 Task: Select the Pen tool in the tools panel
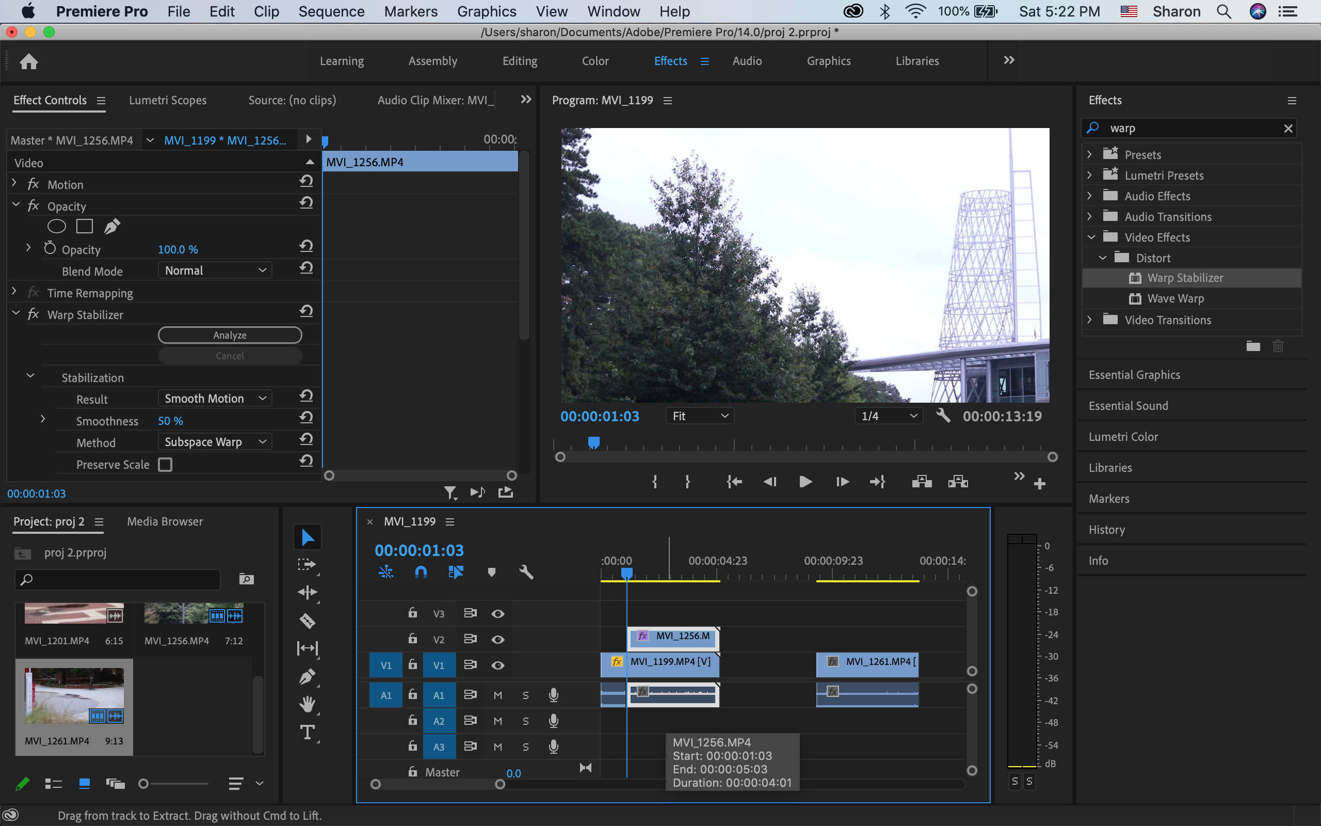tap(308, 676)
